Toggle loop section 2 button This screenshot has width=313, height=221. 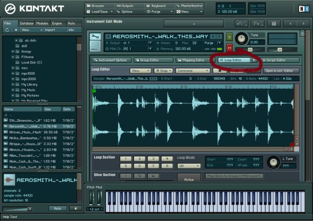(140, 159)
